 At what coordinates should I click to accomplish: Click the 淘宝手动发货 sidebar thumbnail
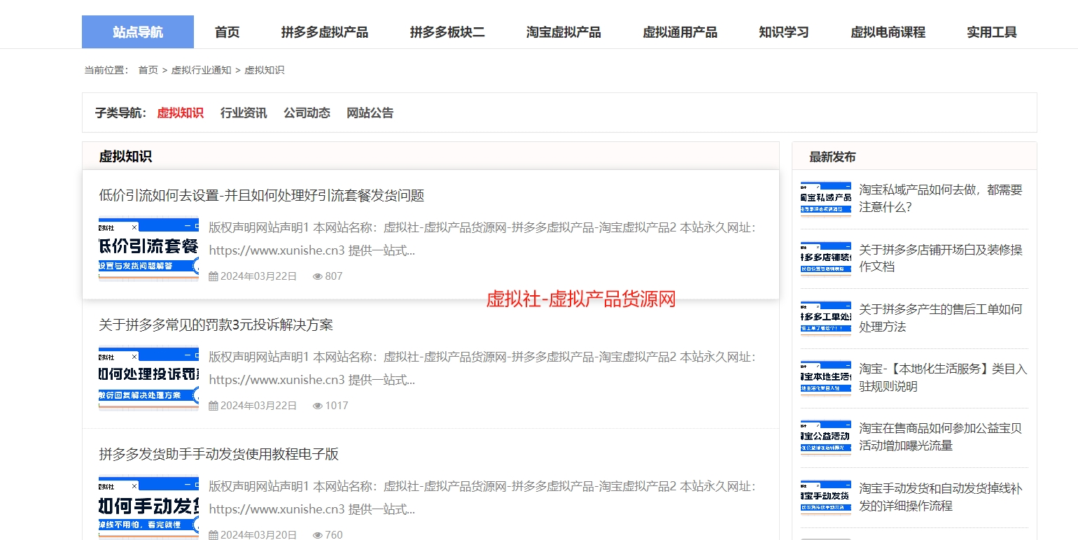(x=825, y=497)
